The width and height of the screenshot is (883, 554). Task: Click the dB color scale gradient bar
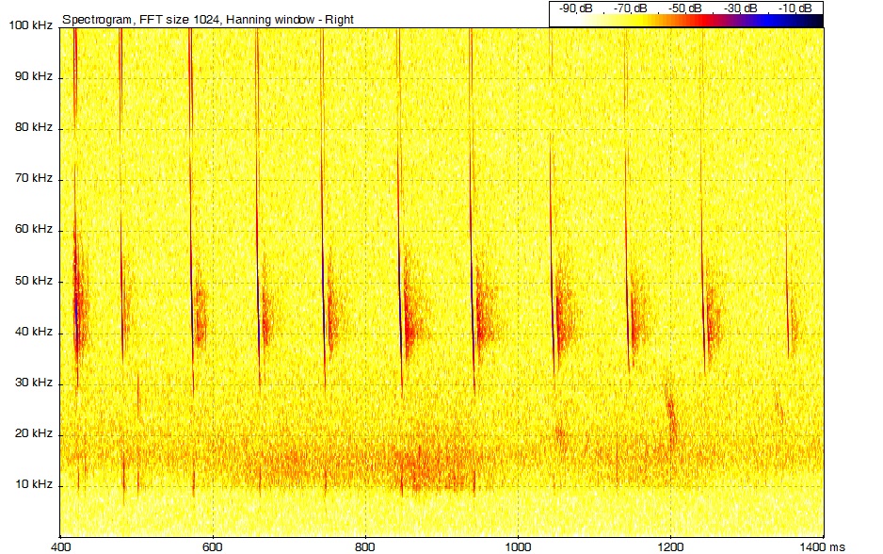click(x=686, y=22)
